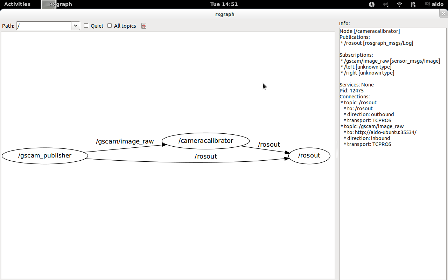Open the aldo user menu
Screen dimensions: 448x280
point(438,4)
